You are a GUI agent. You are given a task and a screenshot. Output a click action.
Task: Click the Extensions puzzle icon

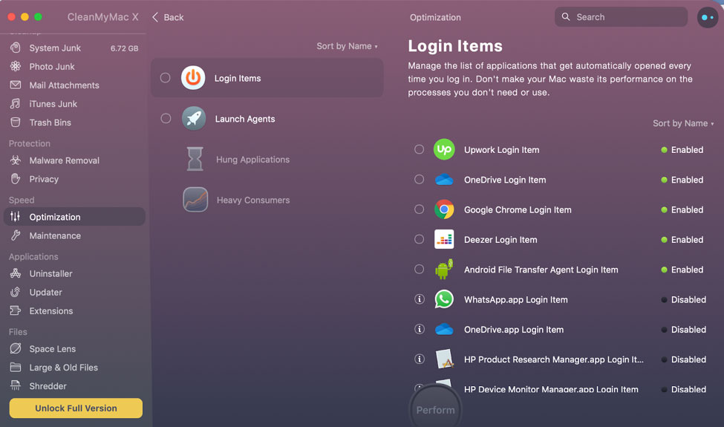16,310
